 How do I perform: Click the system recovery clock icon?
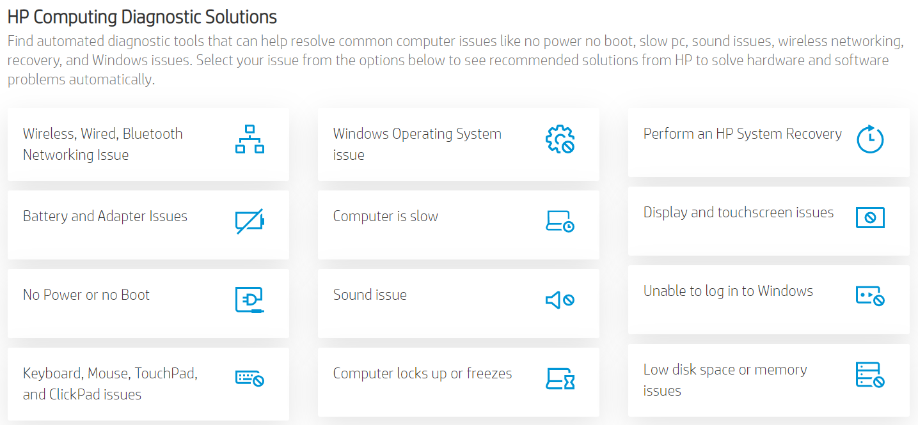pyautogui.click(x=870, y=139)
